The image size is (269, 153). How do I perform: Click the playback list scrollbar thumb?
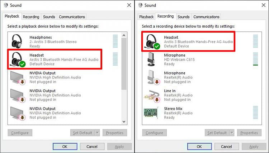click(124, 64)
